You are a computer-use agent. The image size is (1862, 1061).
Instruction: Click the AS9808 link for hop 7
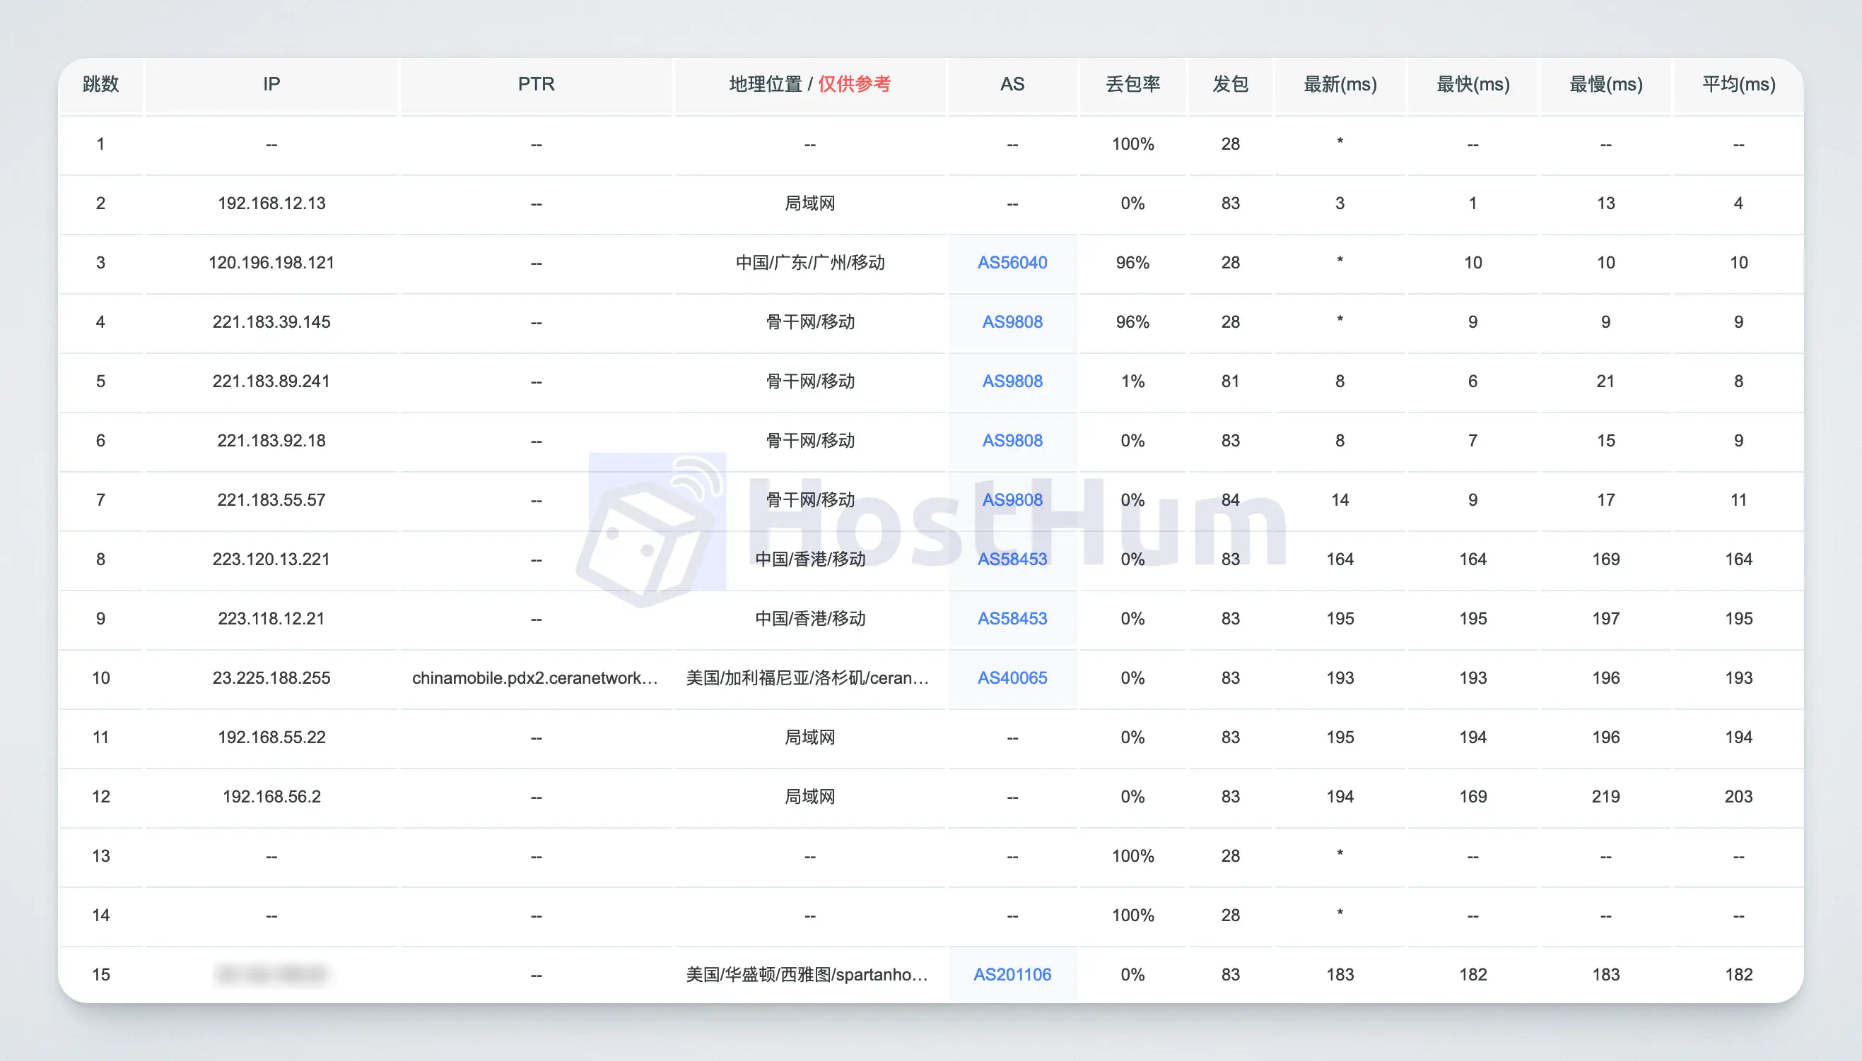tap(1013, 499)
